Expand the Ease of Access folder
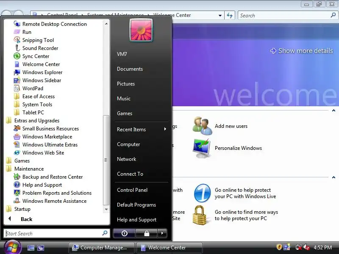Viewport: 339px width, 254px height. pyautogui.click(x=34, y=97)
